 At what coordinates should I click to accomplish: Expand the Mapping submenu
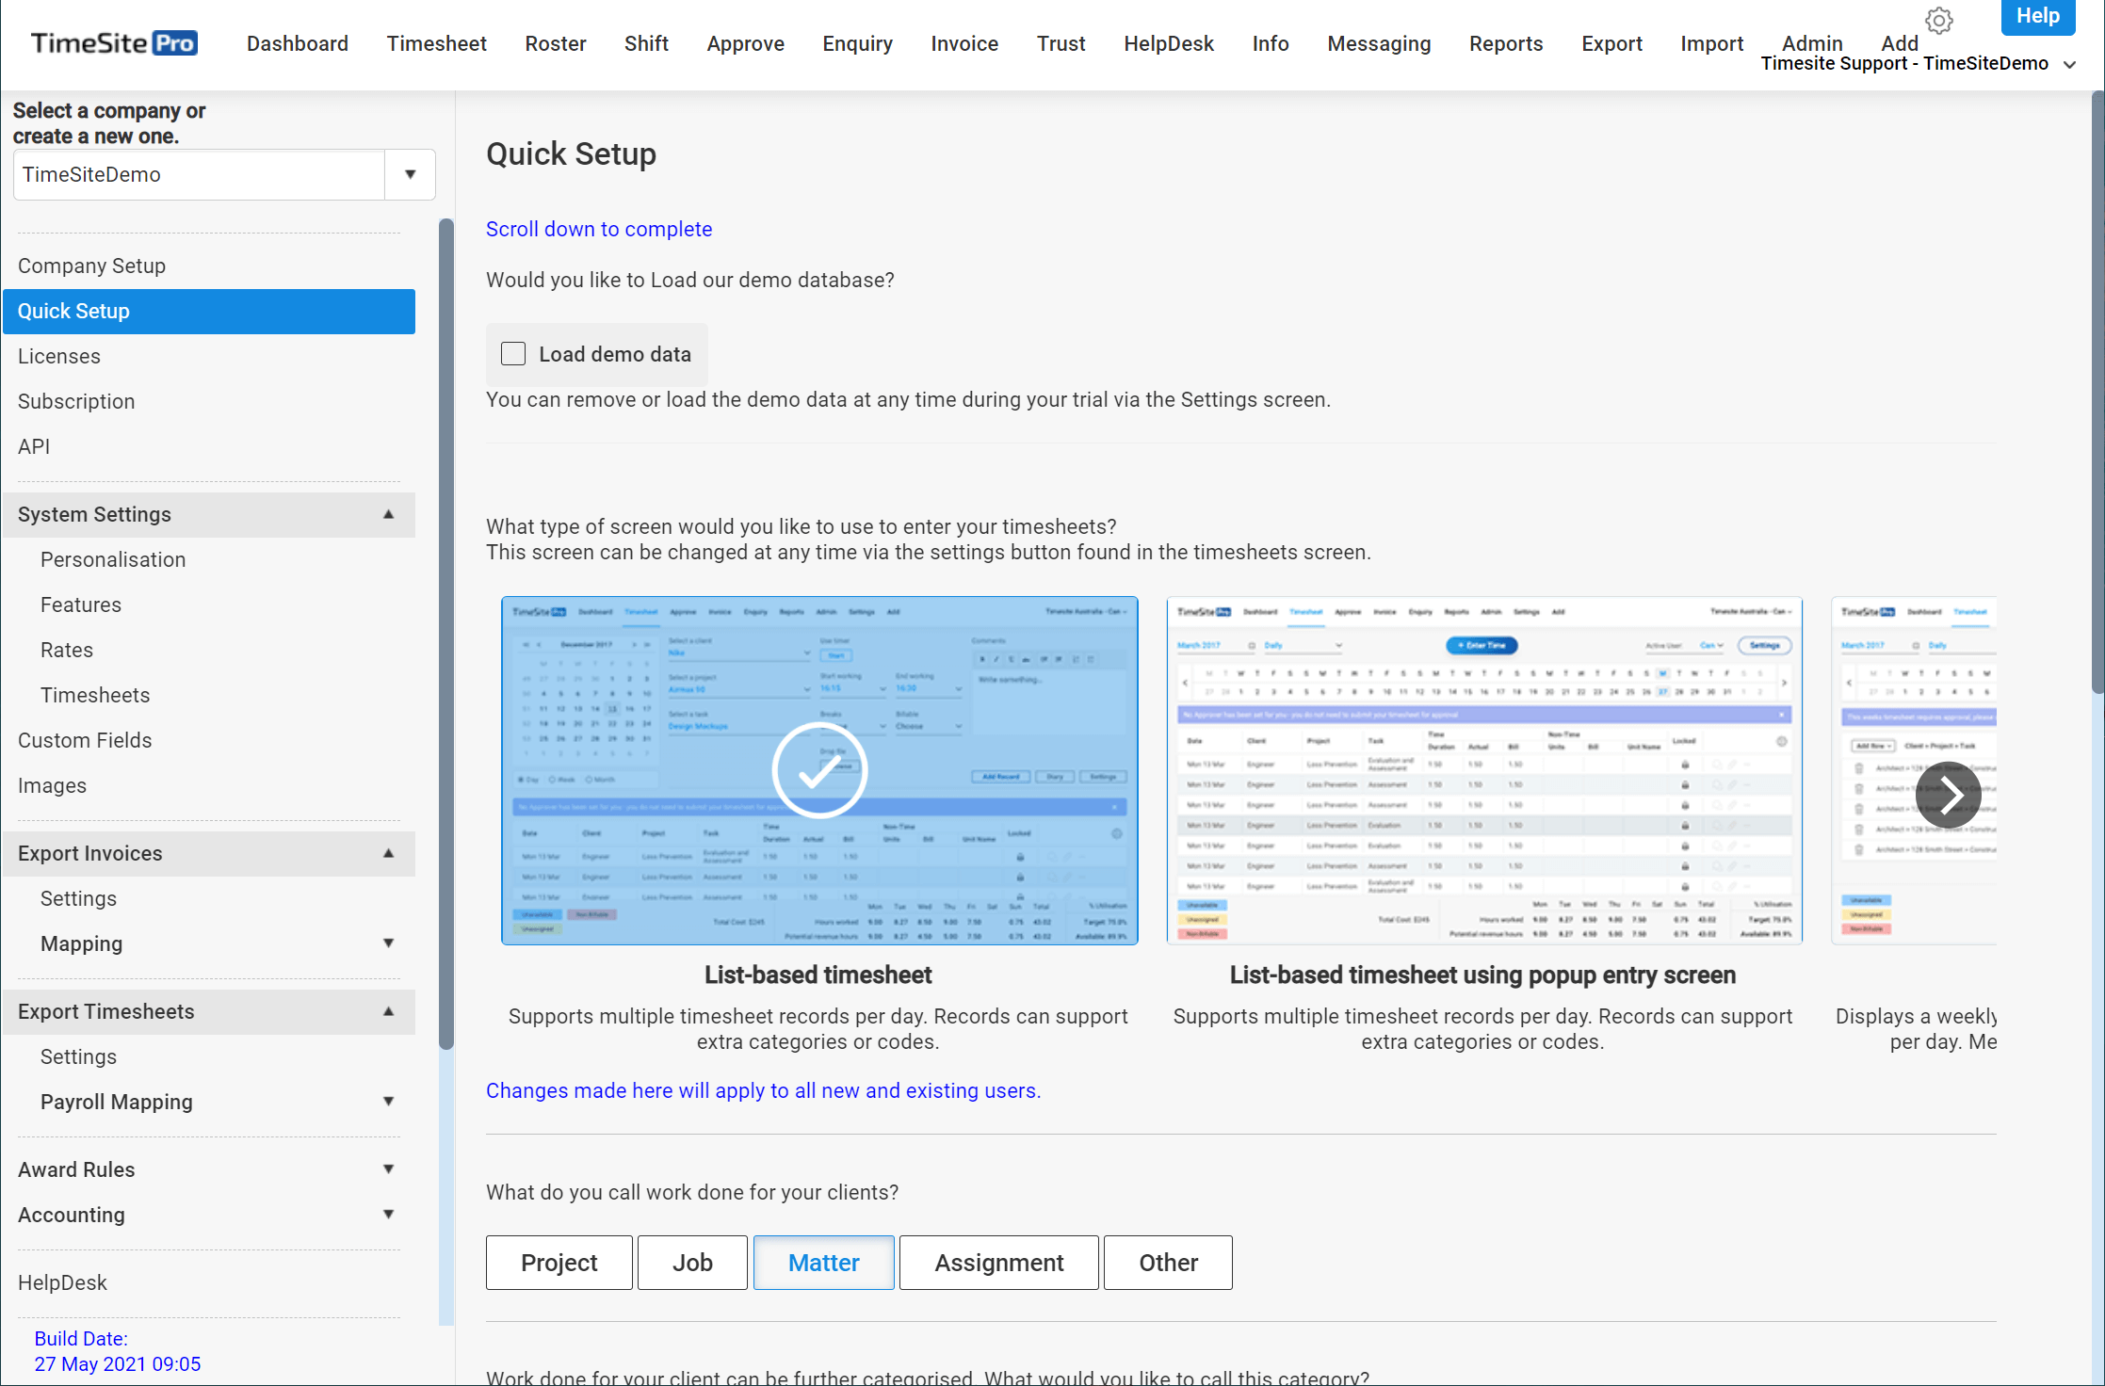click(388, 943)
